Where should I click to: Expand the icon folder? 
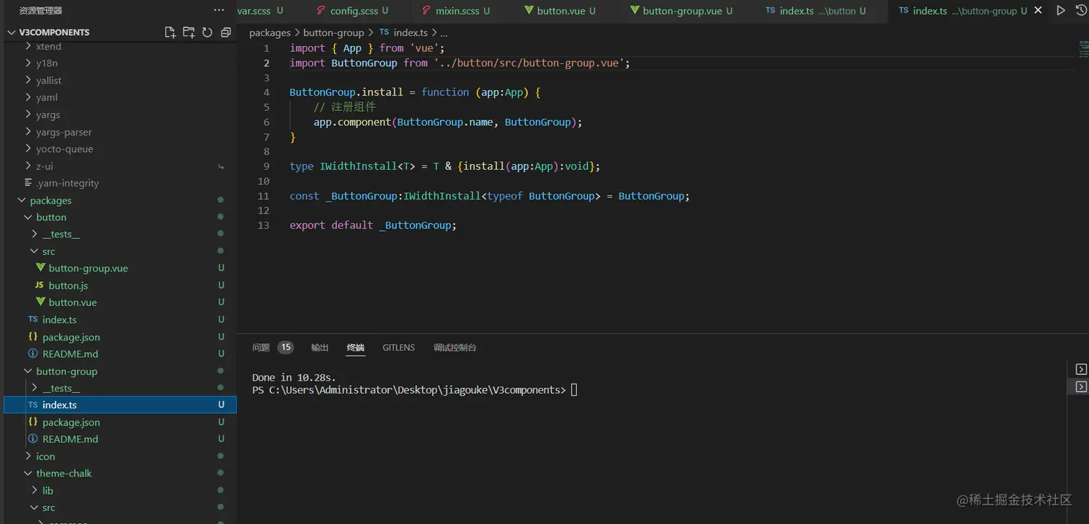coord(28,456)
